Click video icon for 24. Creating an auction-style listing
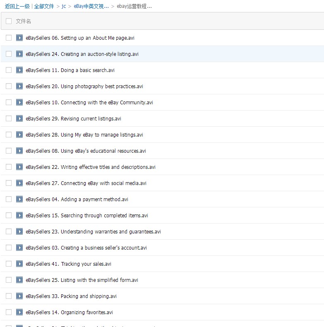The height and width of the screenshot is (327, 324). tap(19, 54)
